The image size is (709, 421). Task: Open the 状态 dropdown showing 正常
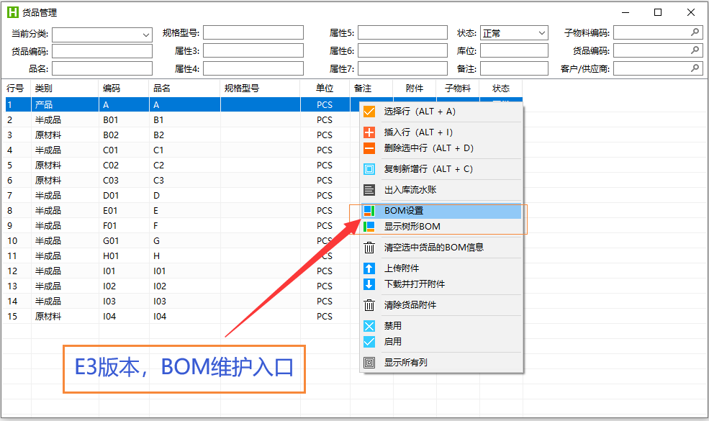(514, 33)
